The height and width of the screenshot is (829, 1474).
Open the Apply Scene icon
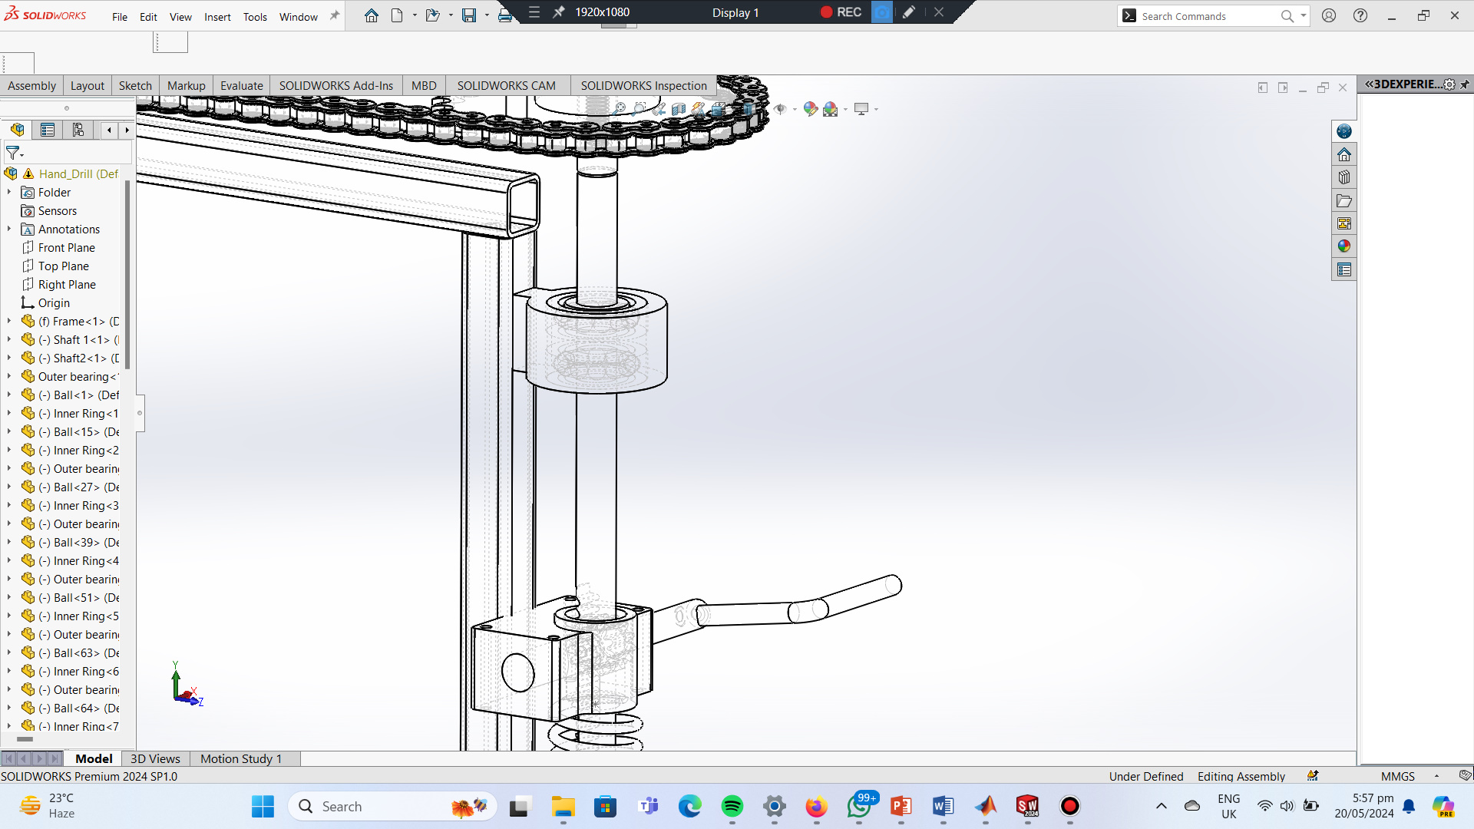[831, 109]
